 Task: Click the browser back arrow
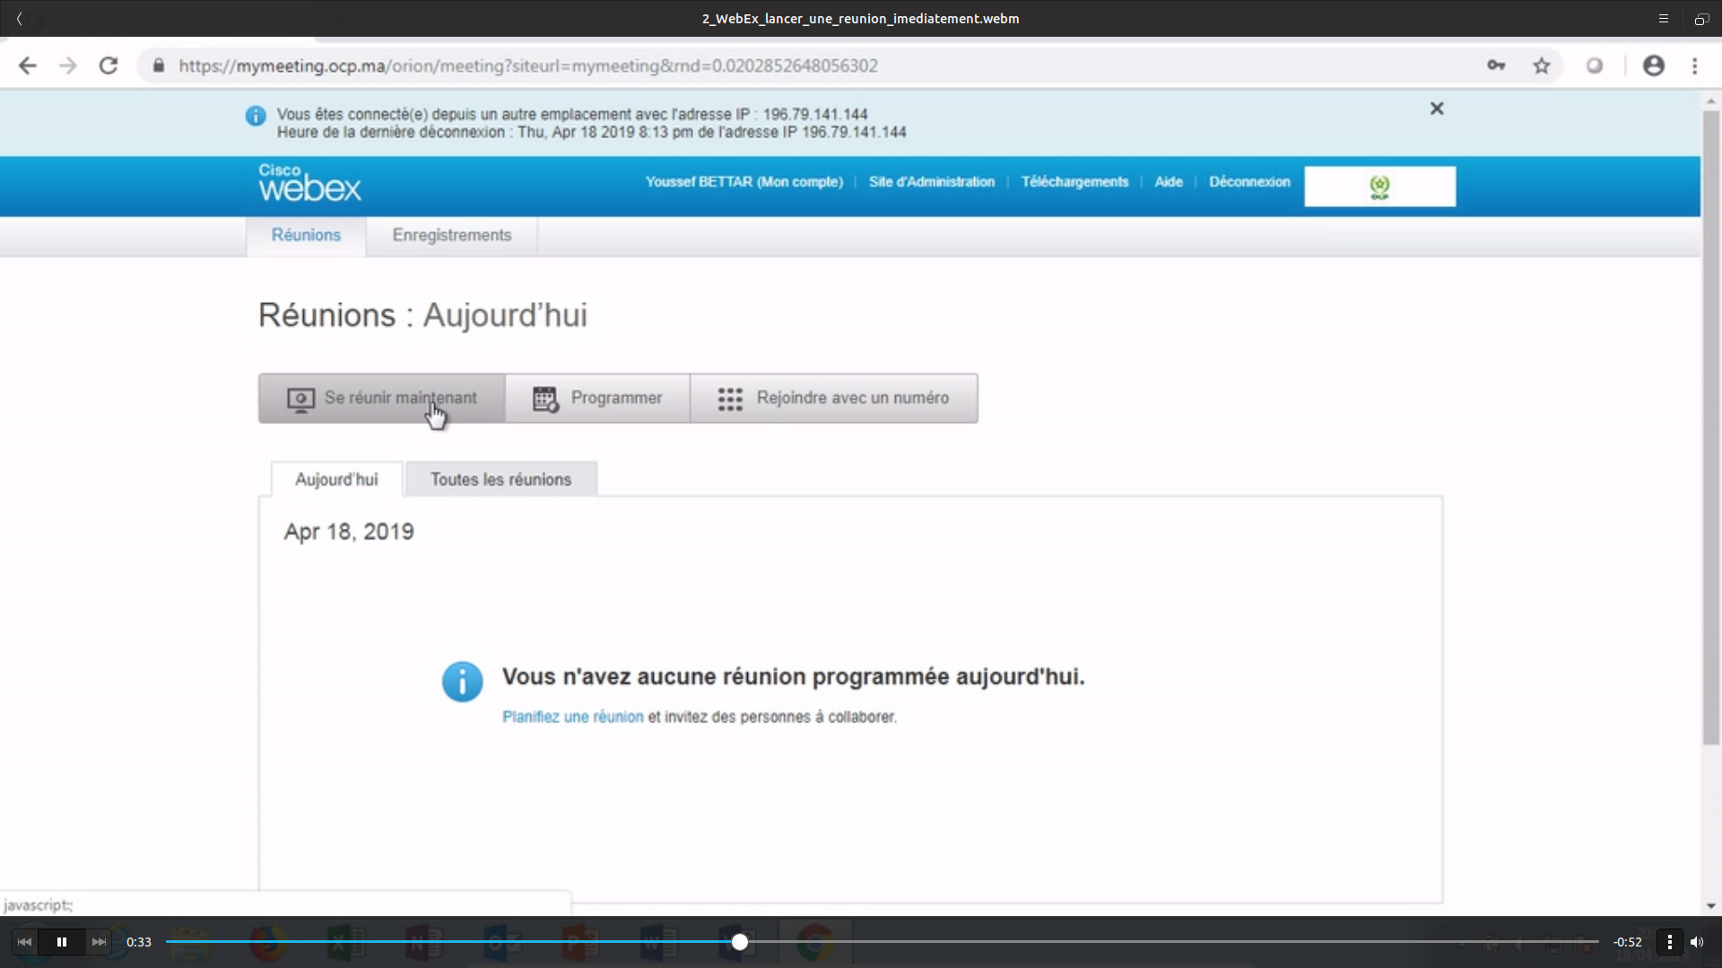point(28,65)
